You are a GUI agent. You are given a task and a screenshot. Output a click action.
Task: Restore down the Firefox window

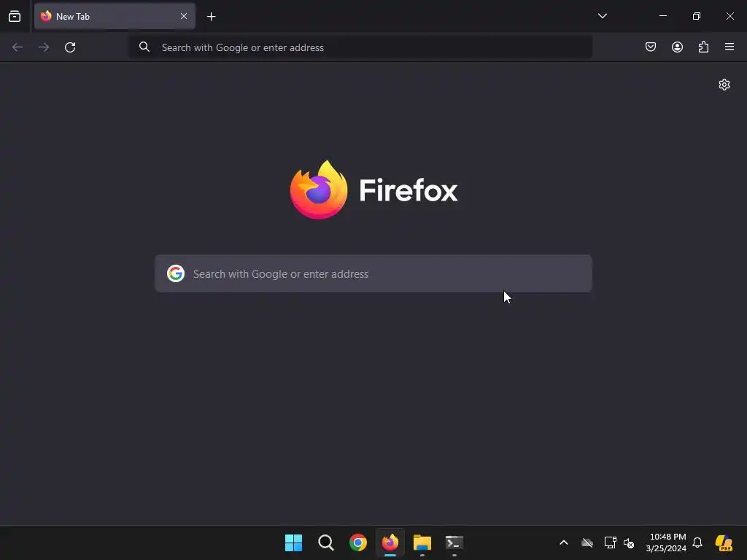697,16
